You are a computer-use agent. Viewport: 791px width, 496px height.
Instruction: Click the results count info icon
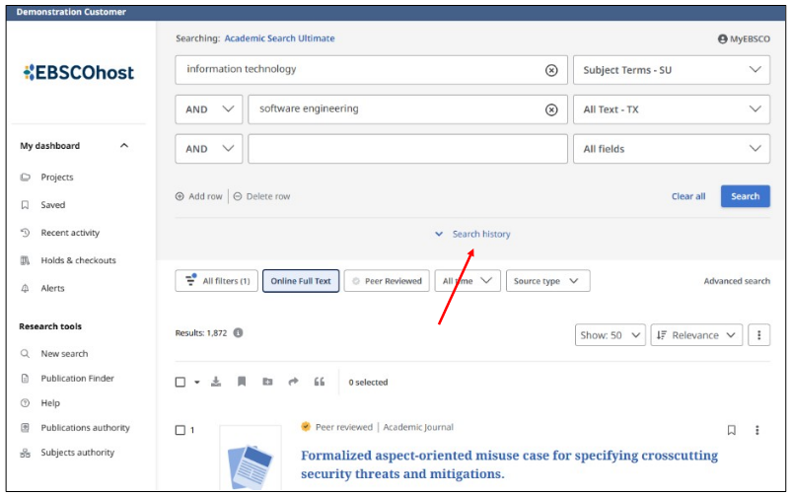tap(238, 332)
